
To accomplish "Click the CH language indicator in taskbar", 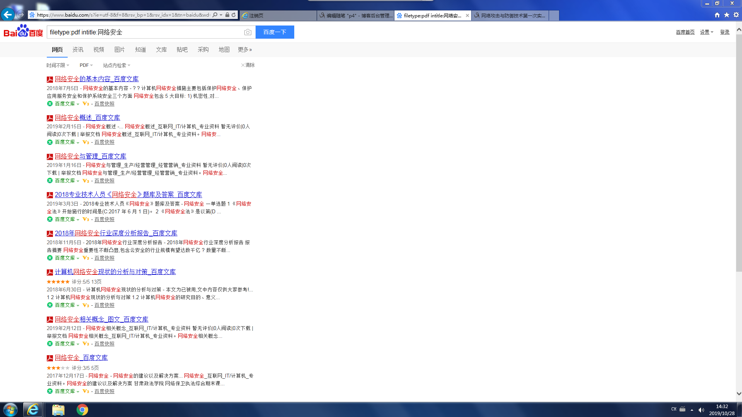I will click(x=674, y=409).
